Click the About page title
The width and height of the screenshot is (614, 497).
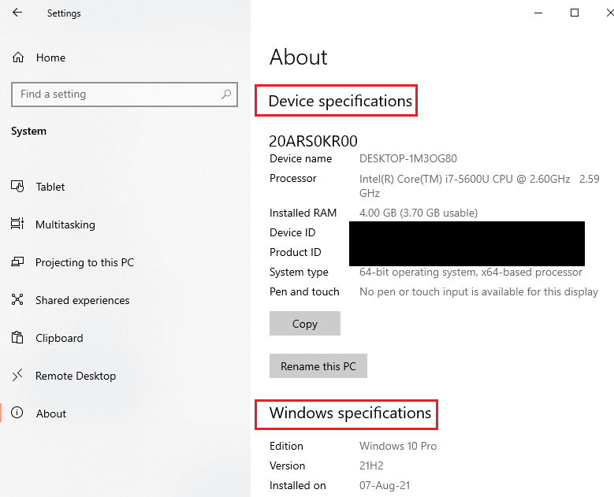pos(299,57)
